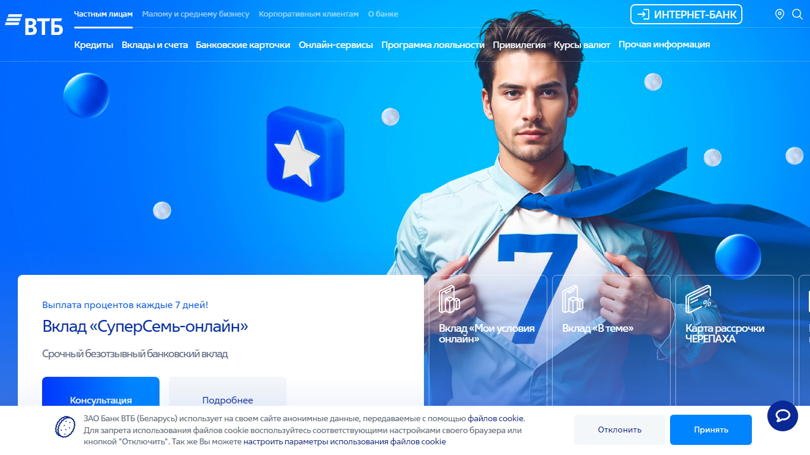Open the site search magnifier icon

[798, 14]
